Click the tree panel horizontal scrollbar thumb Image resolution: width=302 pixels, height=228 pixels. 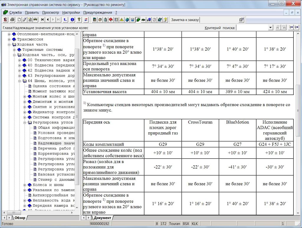[x=14, y=213]
